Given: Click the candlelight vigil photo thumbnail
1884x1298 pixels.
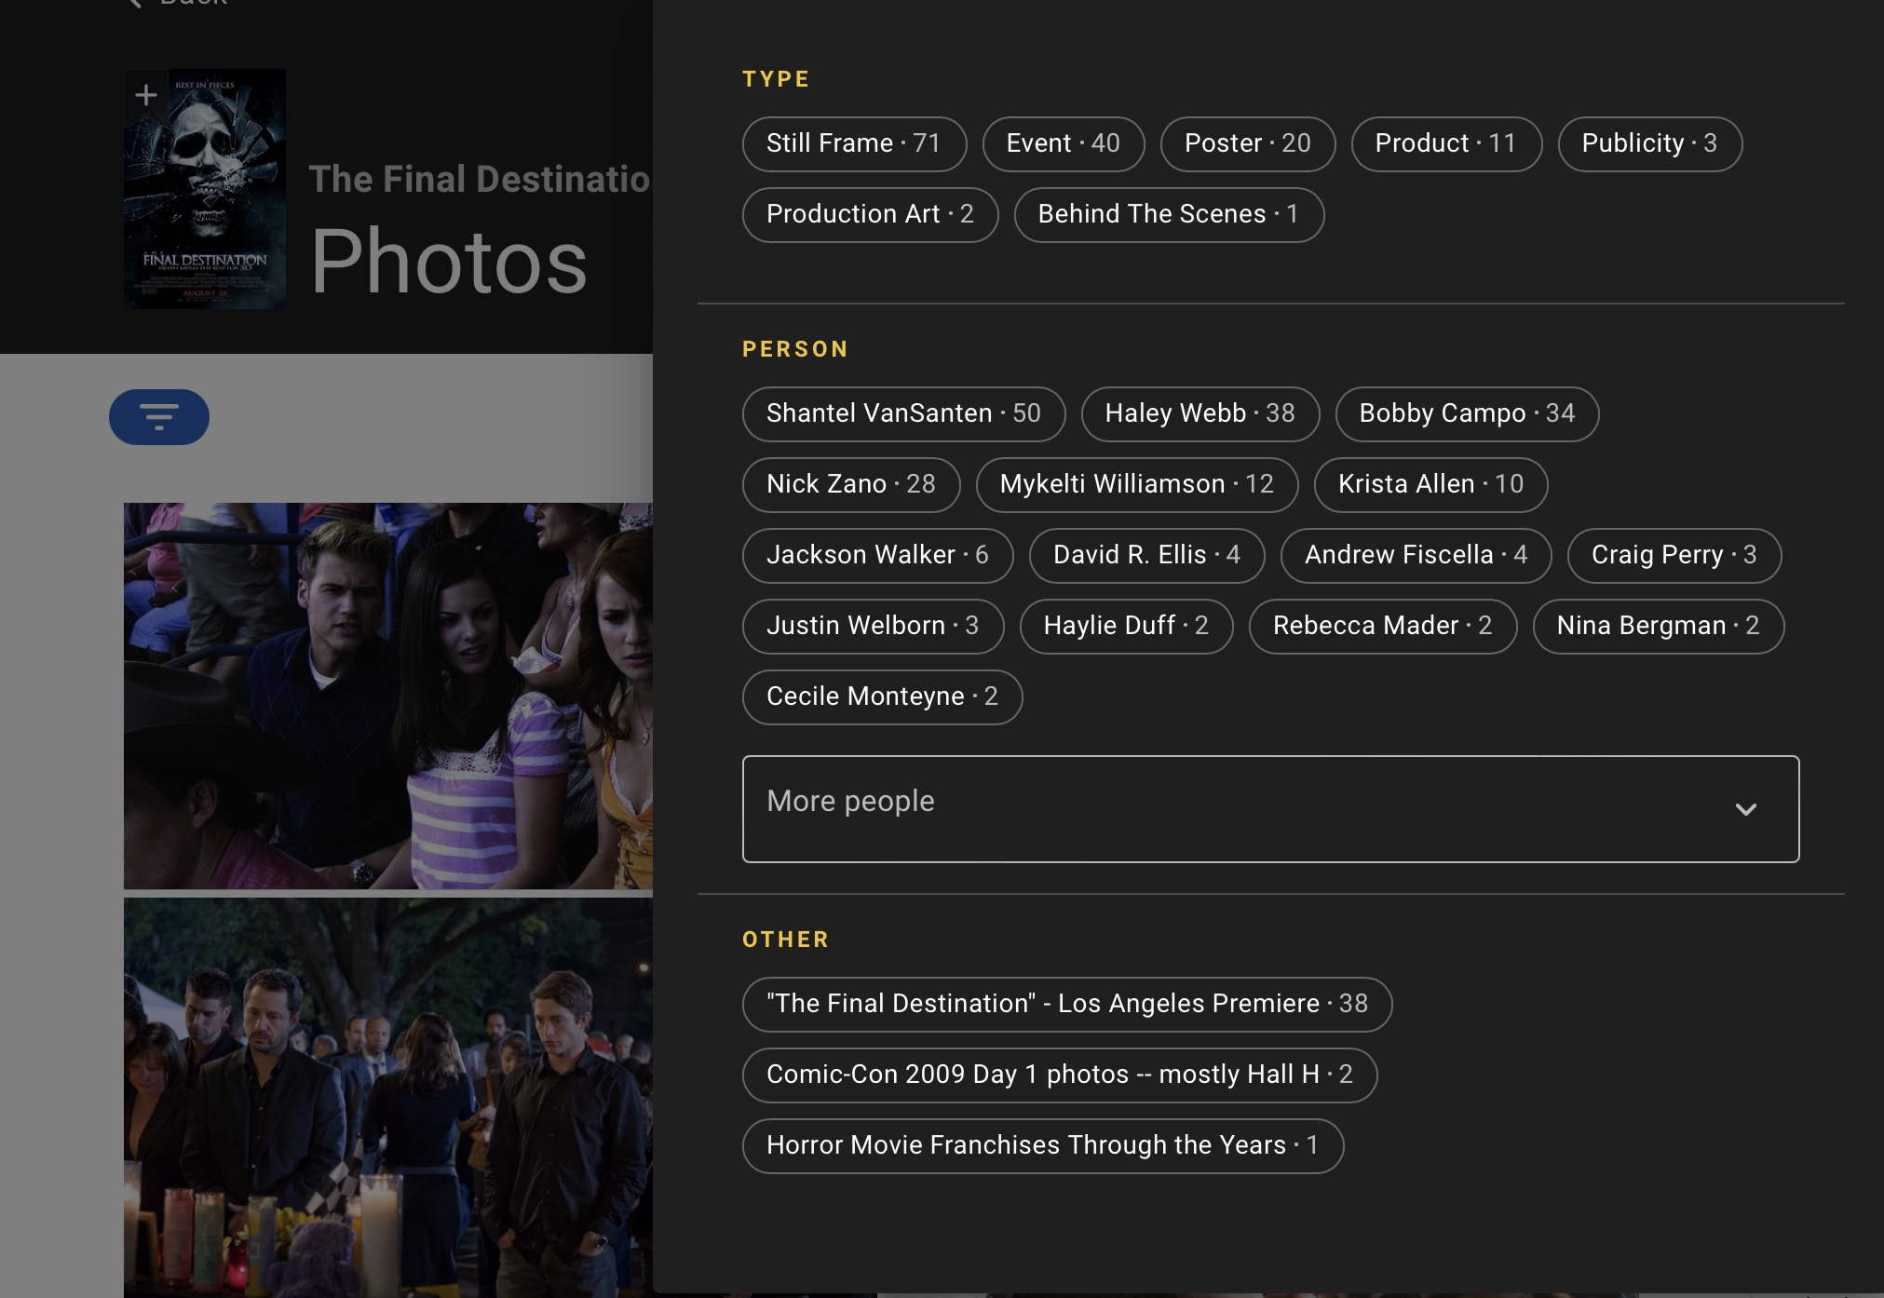Looking at the screenshot, I should (x=388, y=1099).
